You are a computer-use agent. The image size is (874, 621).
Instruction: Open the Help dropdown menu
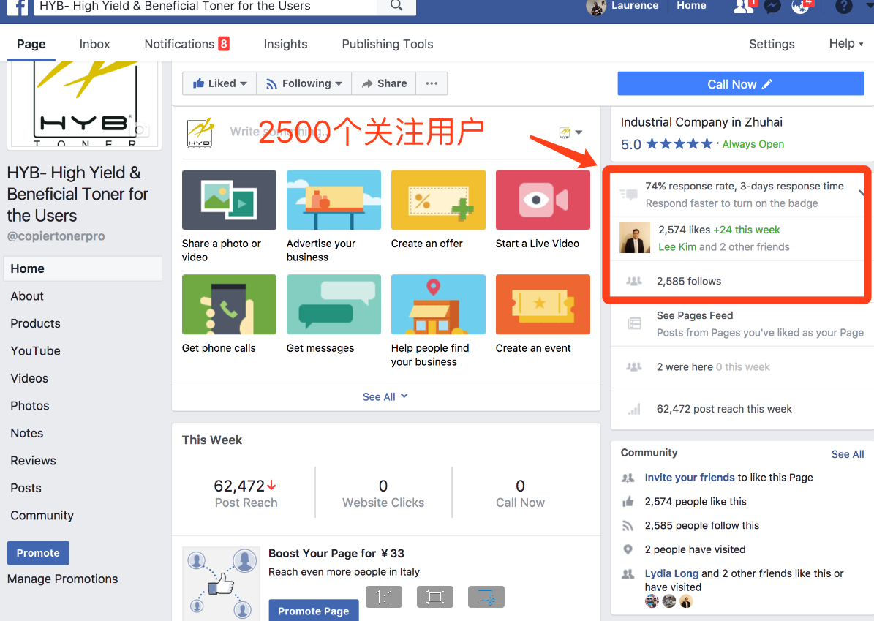pos(845,44)
